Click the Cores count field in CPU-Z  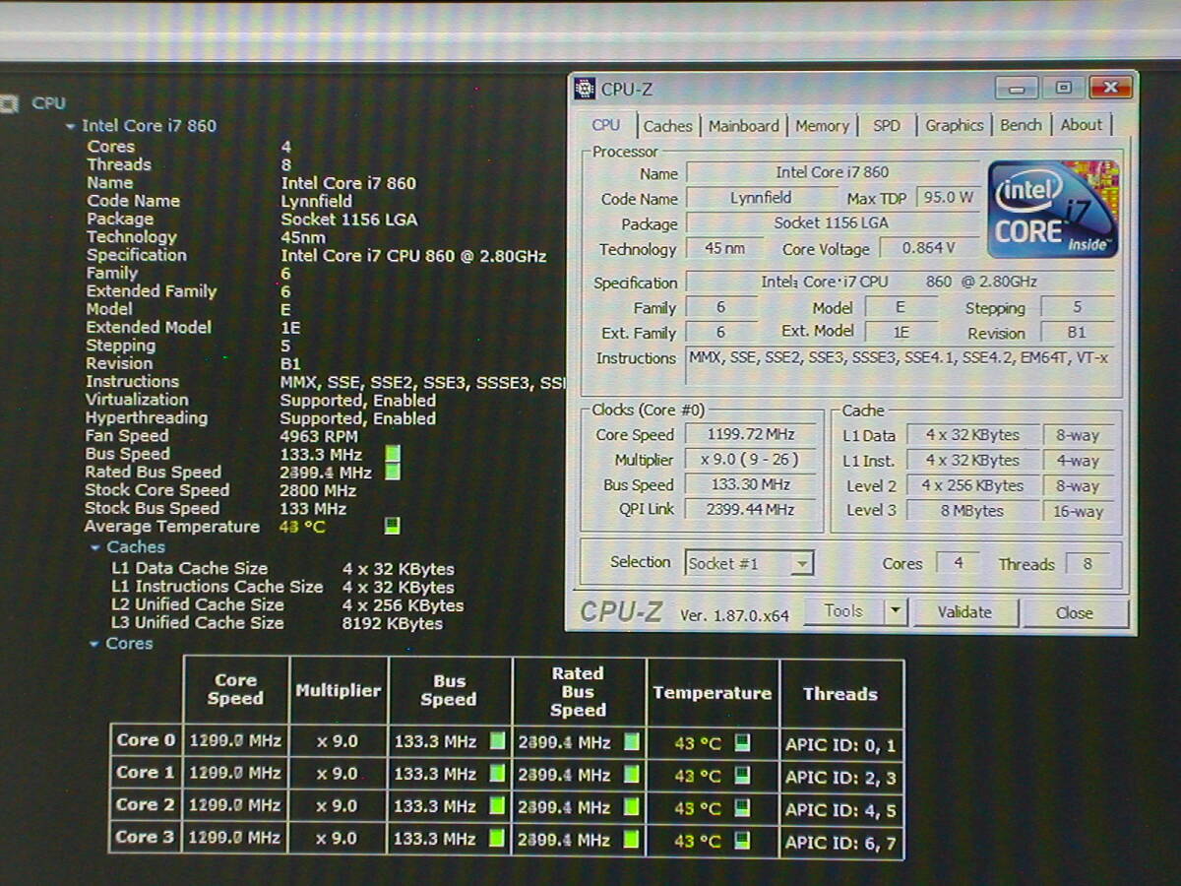958,563
